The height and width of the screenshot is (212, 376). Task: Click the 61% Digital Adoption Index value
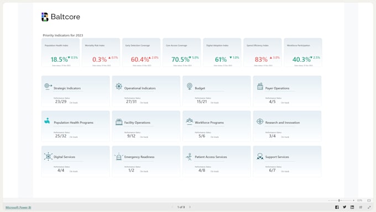221,60
